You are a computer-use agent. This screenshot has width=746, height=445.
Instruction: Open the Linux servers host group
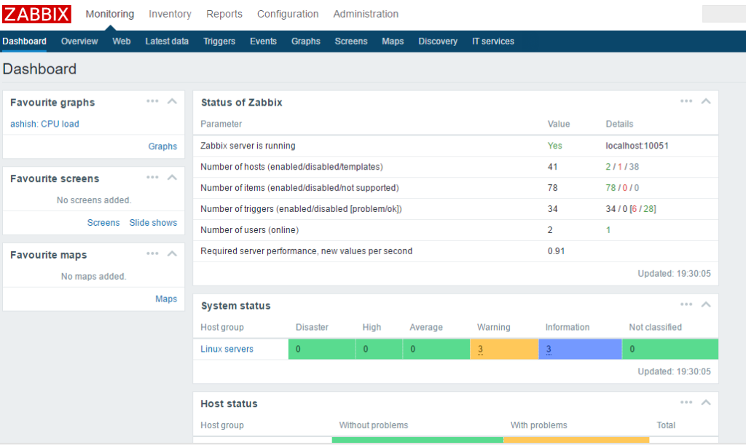tap(228, 348)
